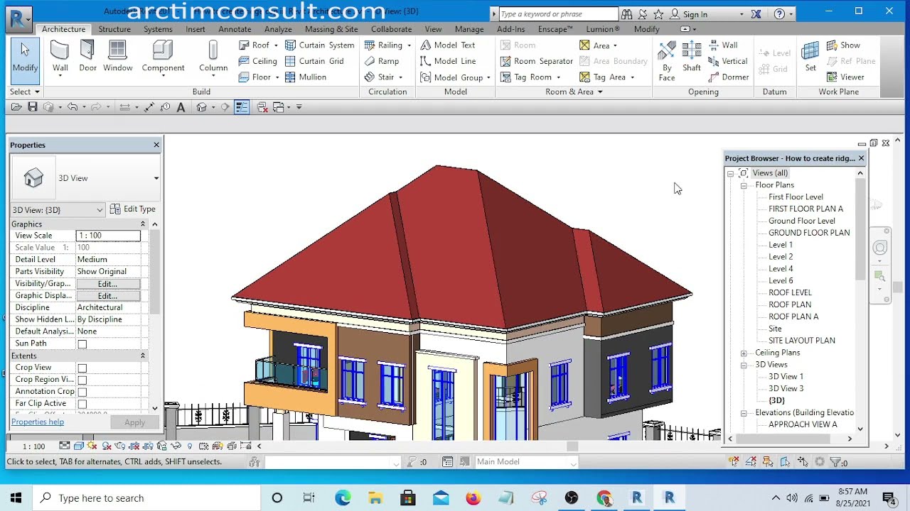Click Edit button for Visibility/Graphics
This screenshot has height=511, width=910.
108,284
